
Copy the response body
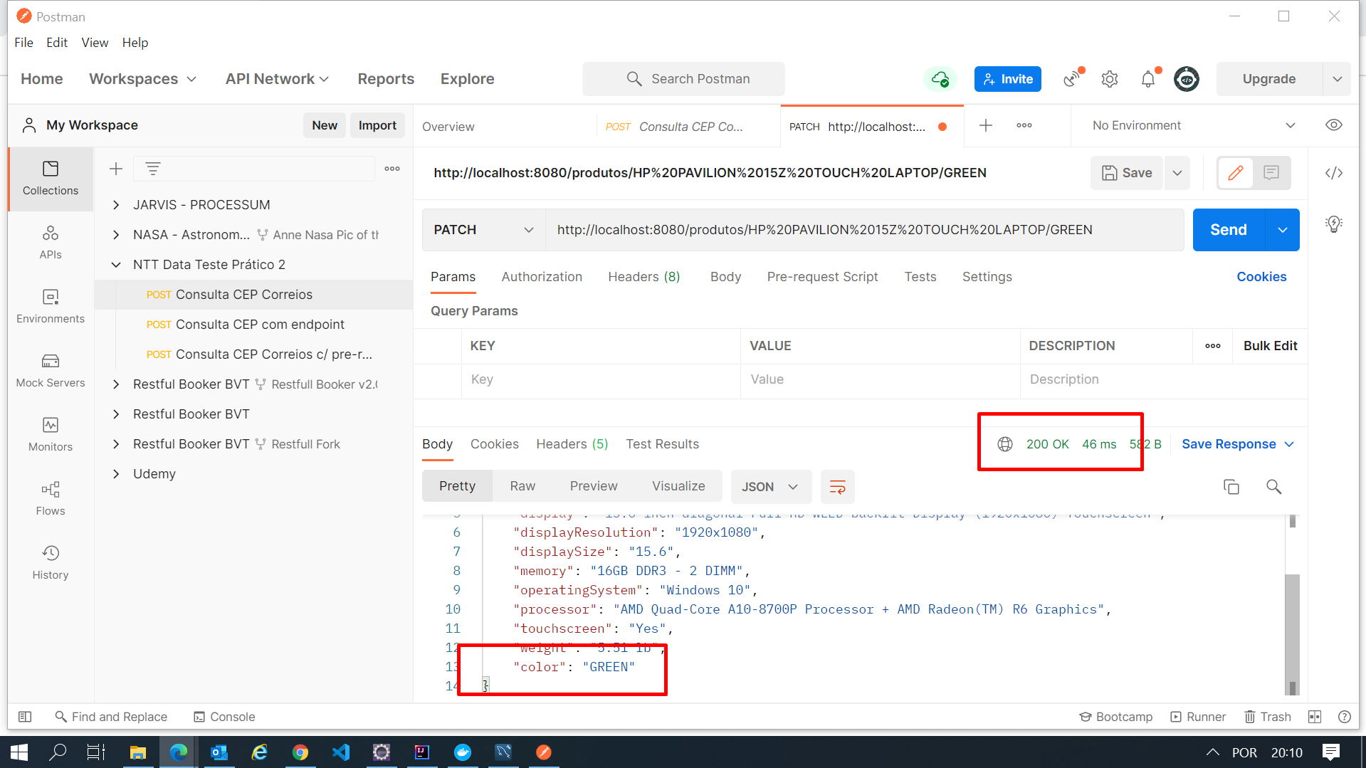click(1231, 487)
